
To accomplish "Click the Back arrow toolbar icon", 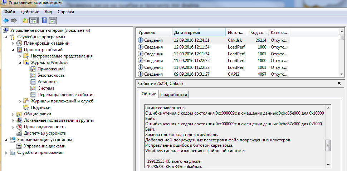I will [5, 21].
